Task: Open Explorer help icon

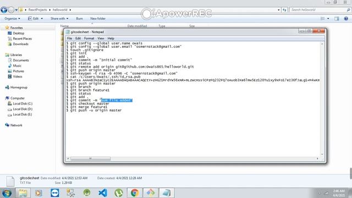Action: pyautogui.click(x=346, y=19)
